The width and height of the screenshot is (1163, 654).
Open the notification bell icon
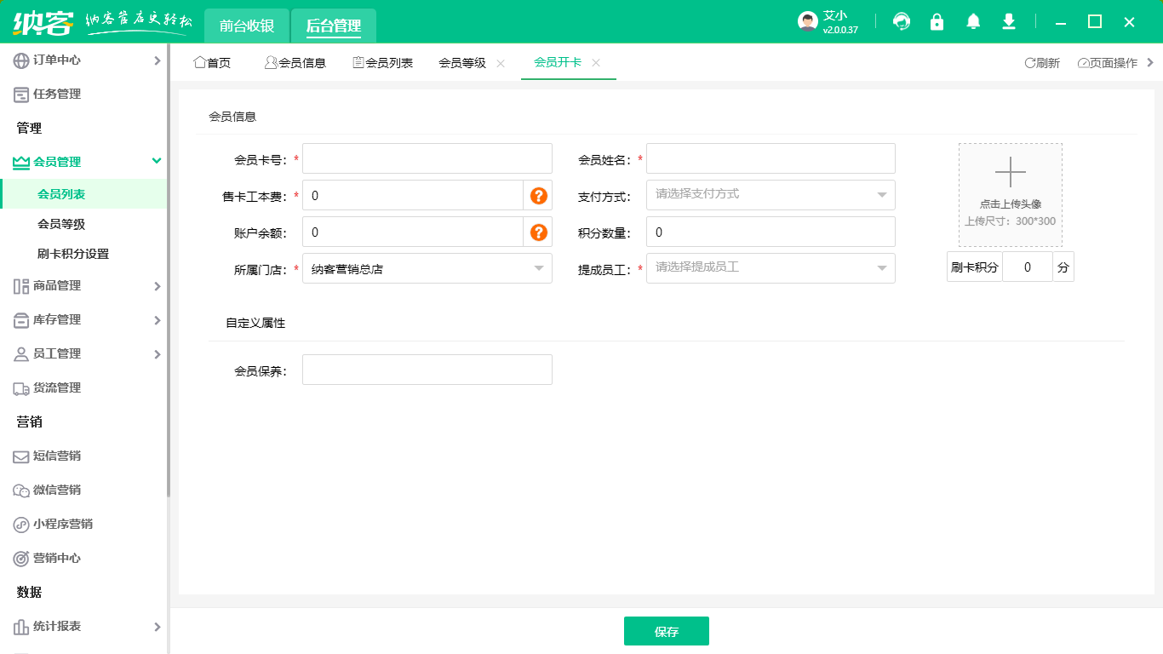(x=972, y=21)
